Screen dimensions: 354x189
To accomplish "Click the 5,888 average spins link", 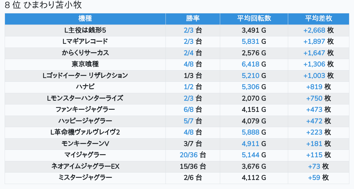I will (250, 132).
